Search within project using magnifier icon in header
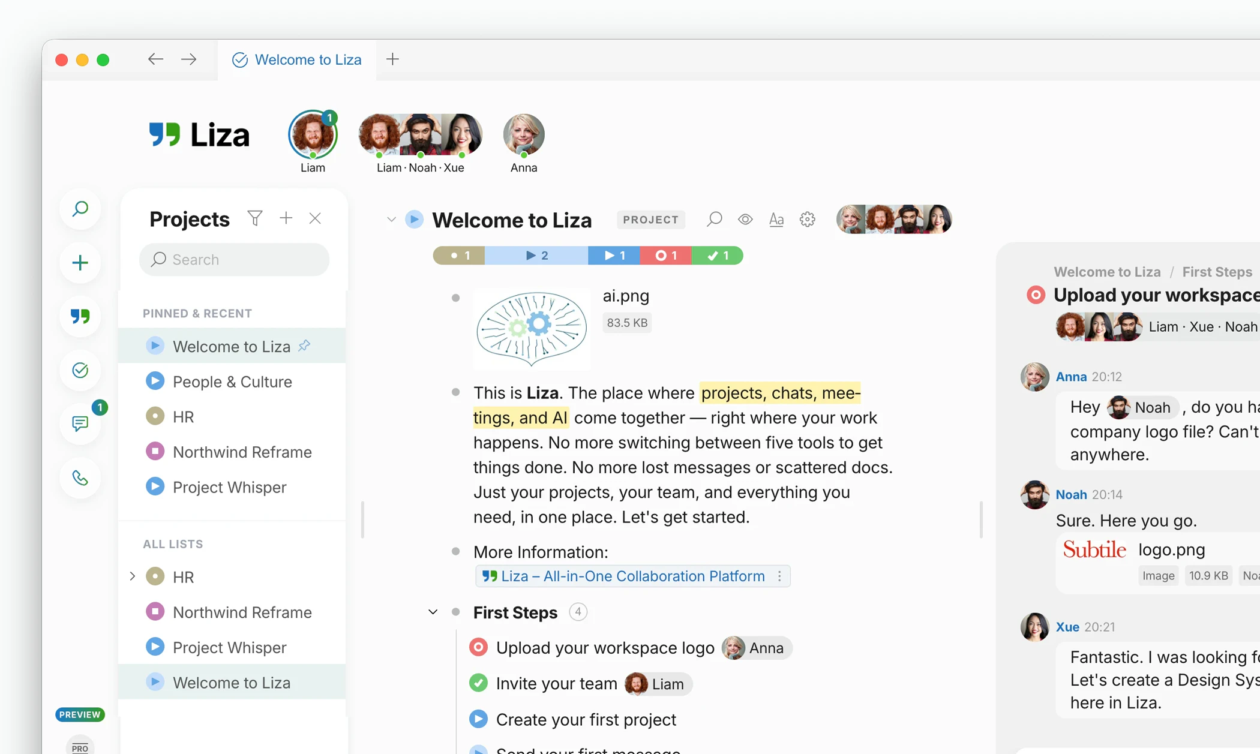 tap(714, 220)
